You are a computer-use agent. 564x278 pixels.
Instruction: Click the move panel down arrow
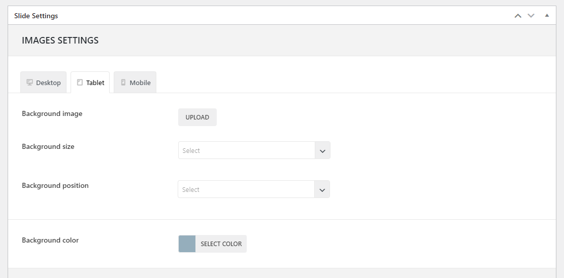click(531, 16)
